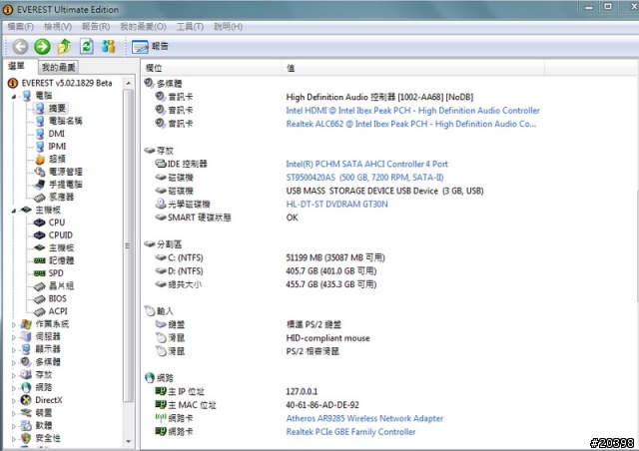The image size is (639, 451).
Task: Expand the 顯示器 tree node
Action: pyautogui.click(x=14, y=350)
